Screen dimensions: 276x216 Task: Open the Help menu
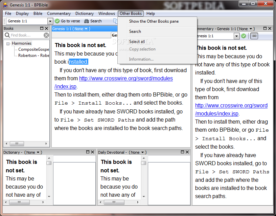[x=151, y=14]
